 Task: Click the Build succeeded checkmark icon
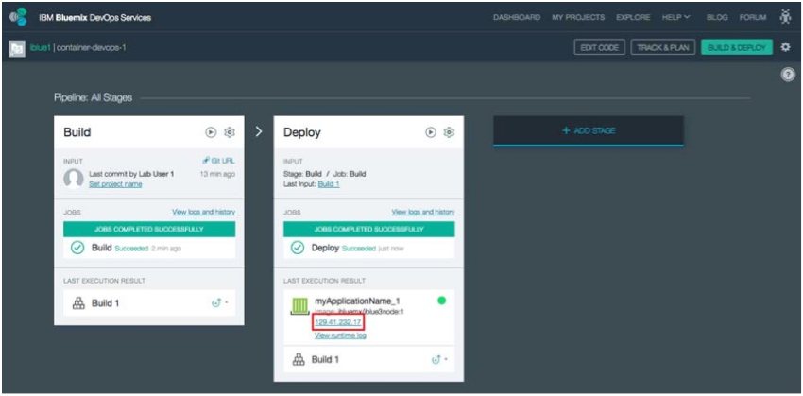click(77, 248)
